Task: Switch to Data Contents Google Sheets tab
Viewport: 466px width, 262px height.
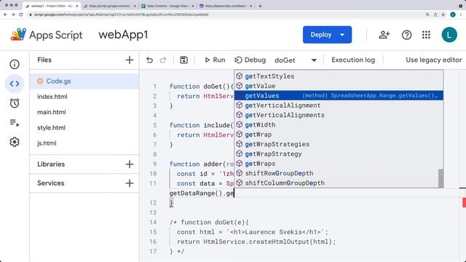Action: click(x=167, y=6)
